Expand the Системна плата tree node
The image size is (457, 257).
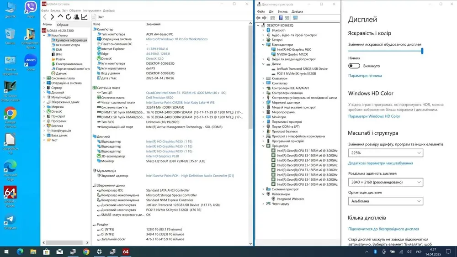[44, 78]
